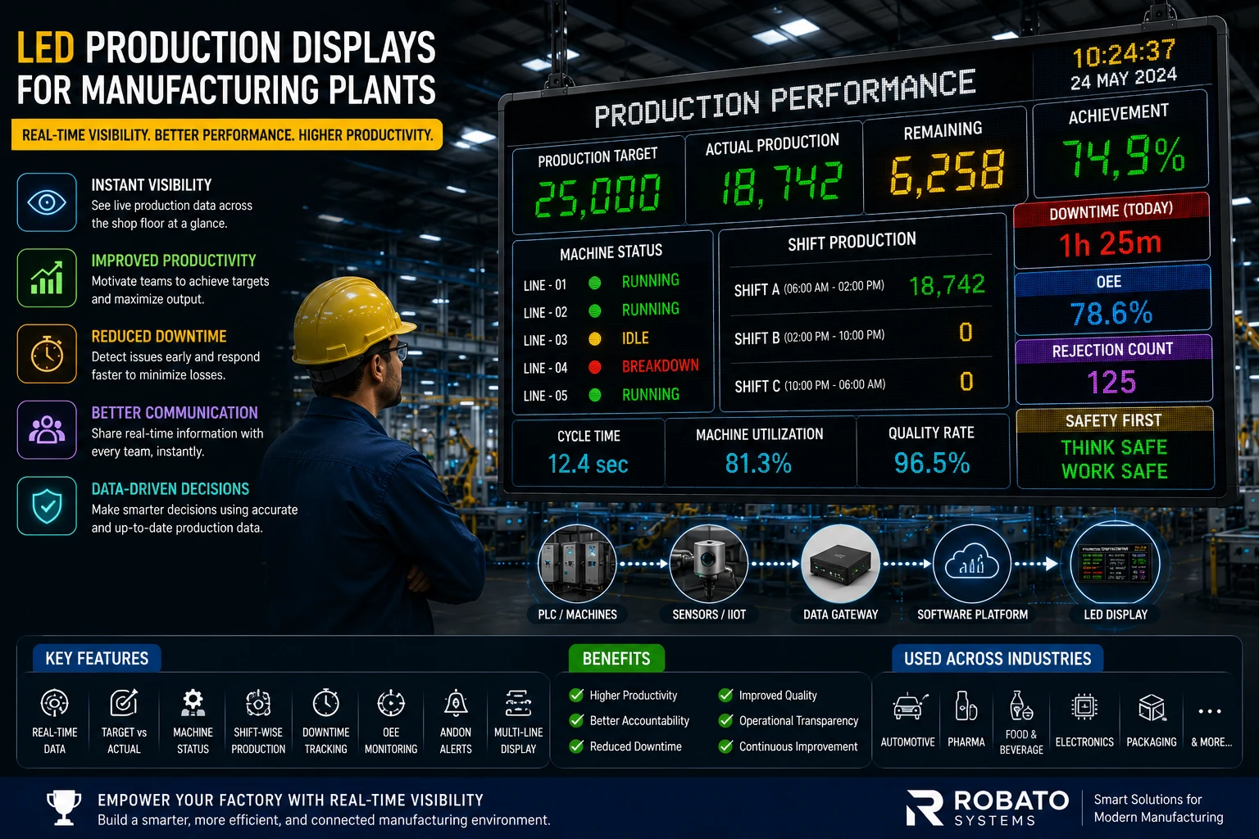Click the Reduced Downtime benefit checkmark
Viewport: 1259px width, 839px height.
click(x=576, y=746)
